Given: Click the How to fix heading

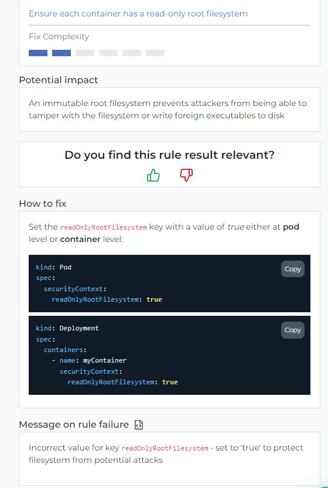Looking at the screenshot, I should [x=43, y=203].
